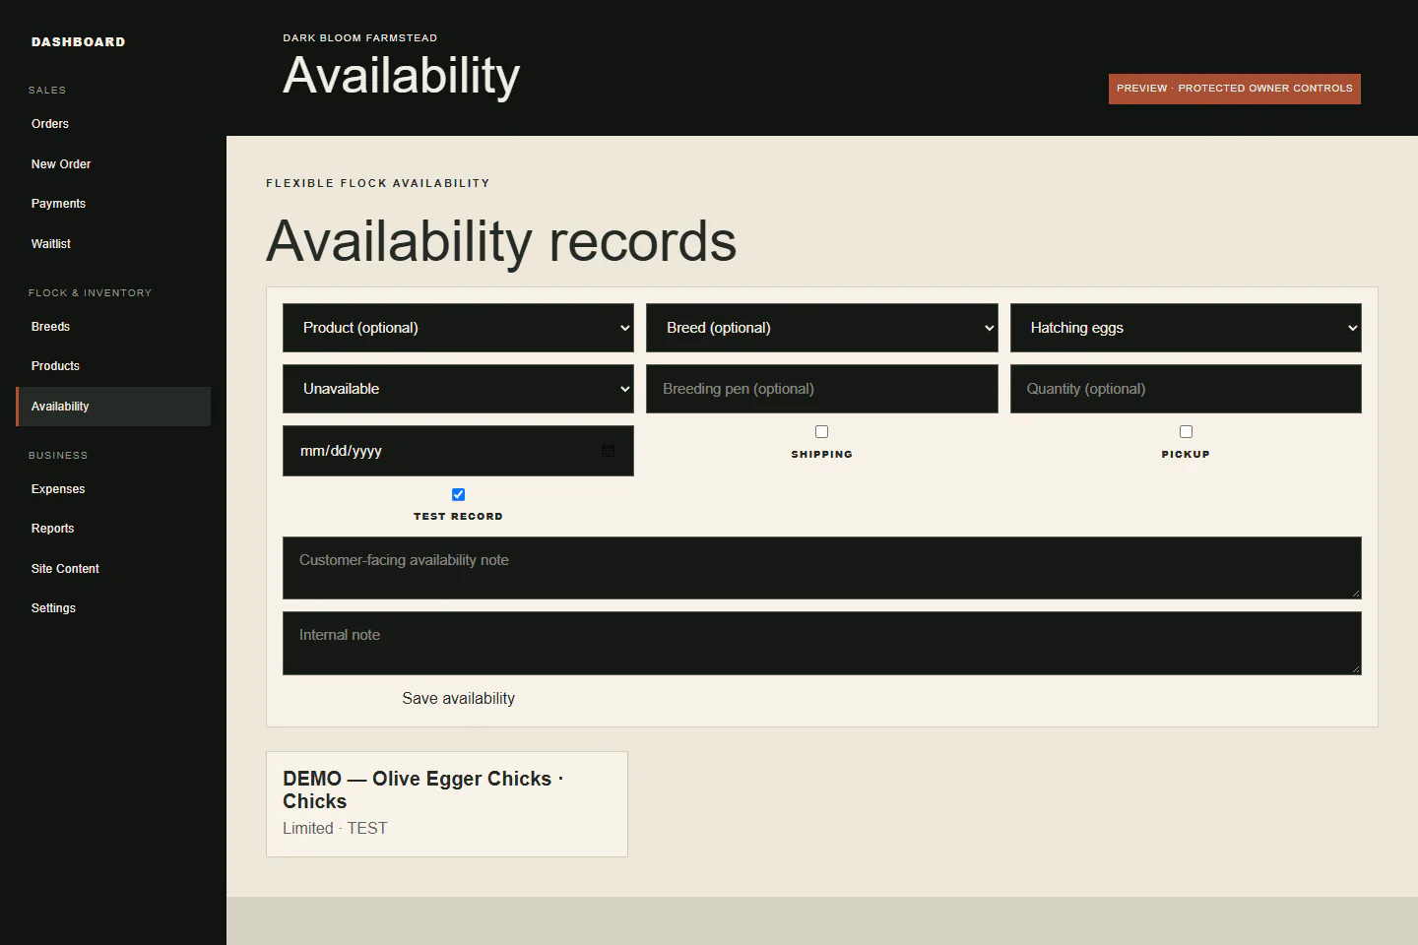
Task: Open New Order page
Action: coord(113,164)
